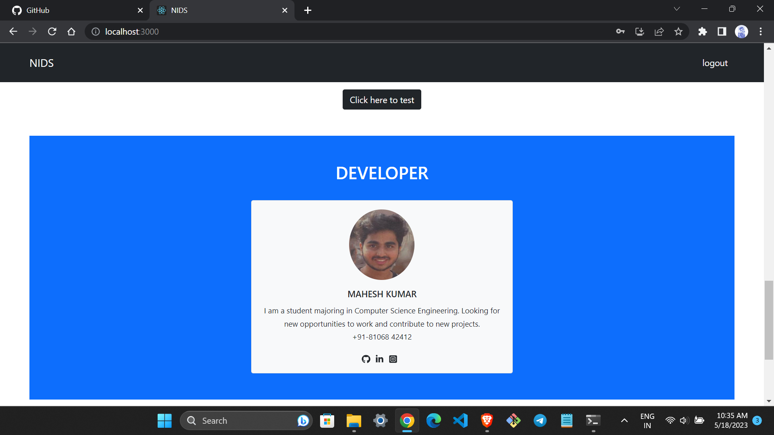The width and height of the screenshot is (774, 435).
Task: Open Google Chrome from taskbar
Action: pos(407,420)
